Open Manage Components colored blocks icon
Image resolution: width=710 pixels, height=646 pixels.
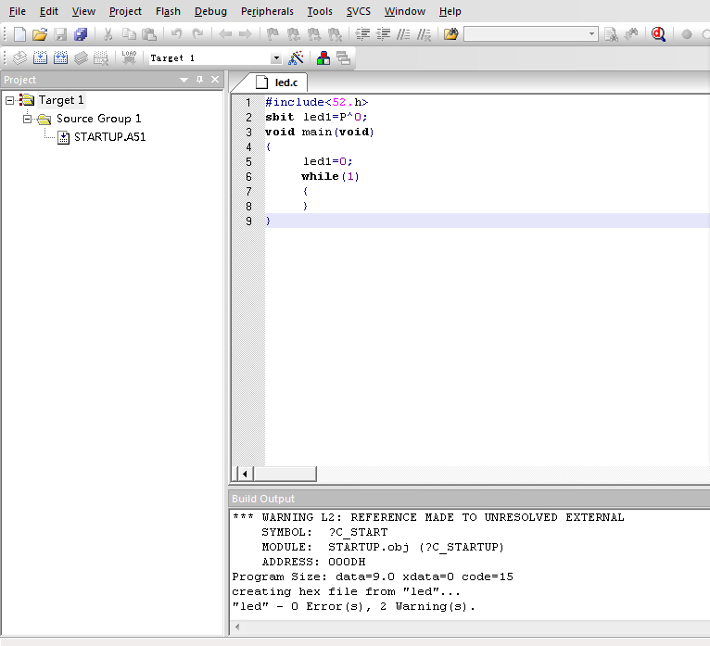point(323,58)
